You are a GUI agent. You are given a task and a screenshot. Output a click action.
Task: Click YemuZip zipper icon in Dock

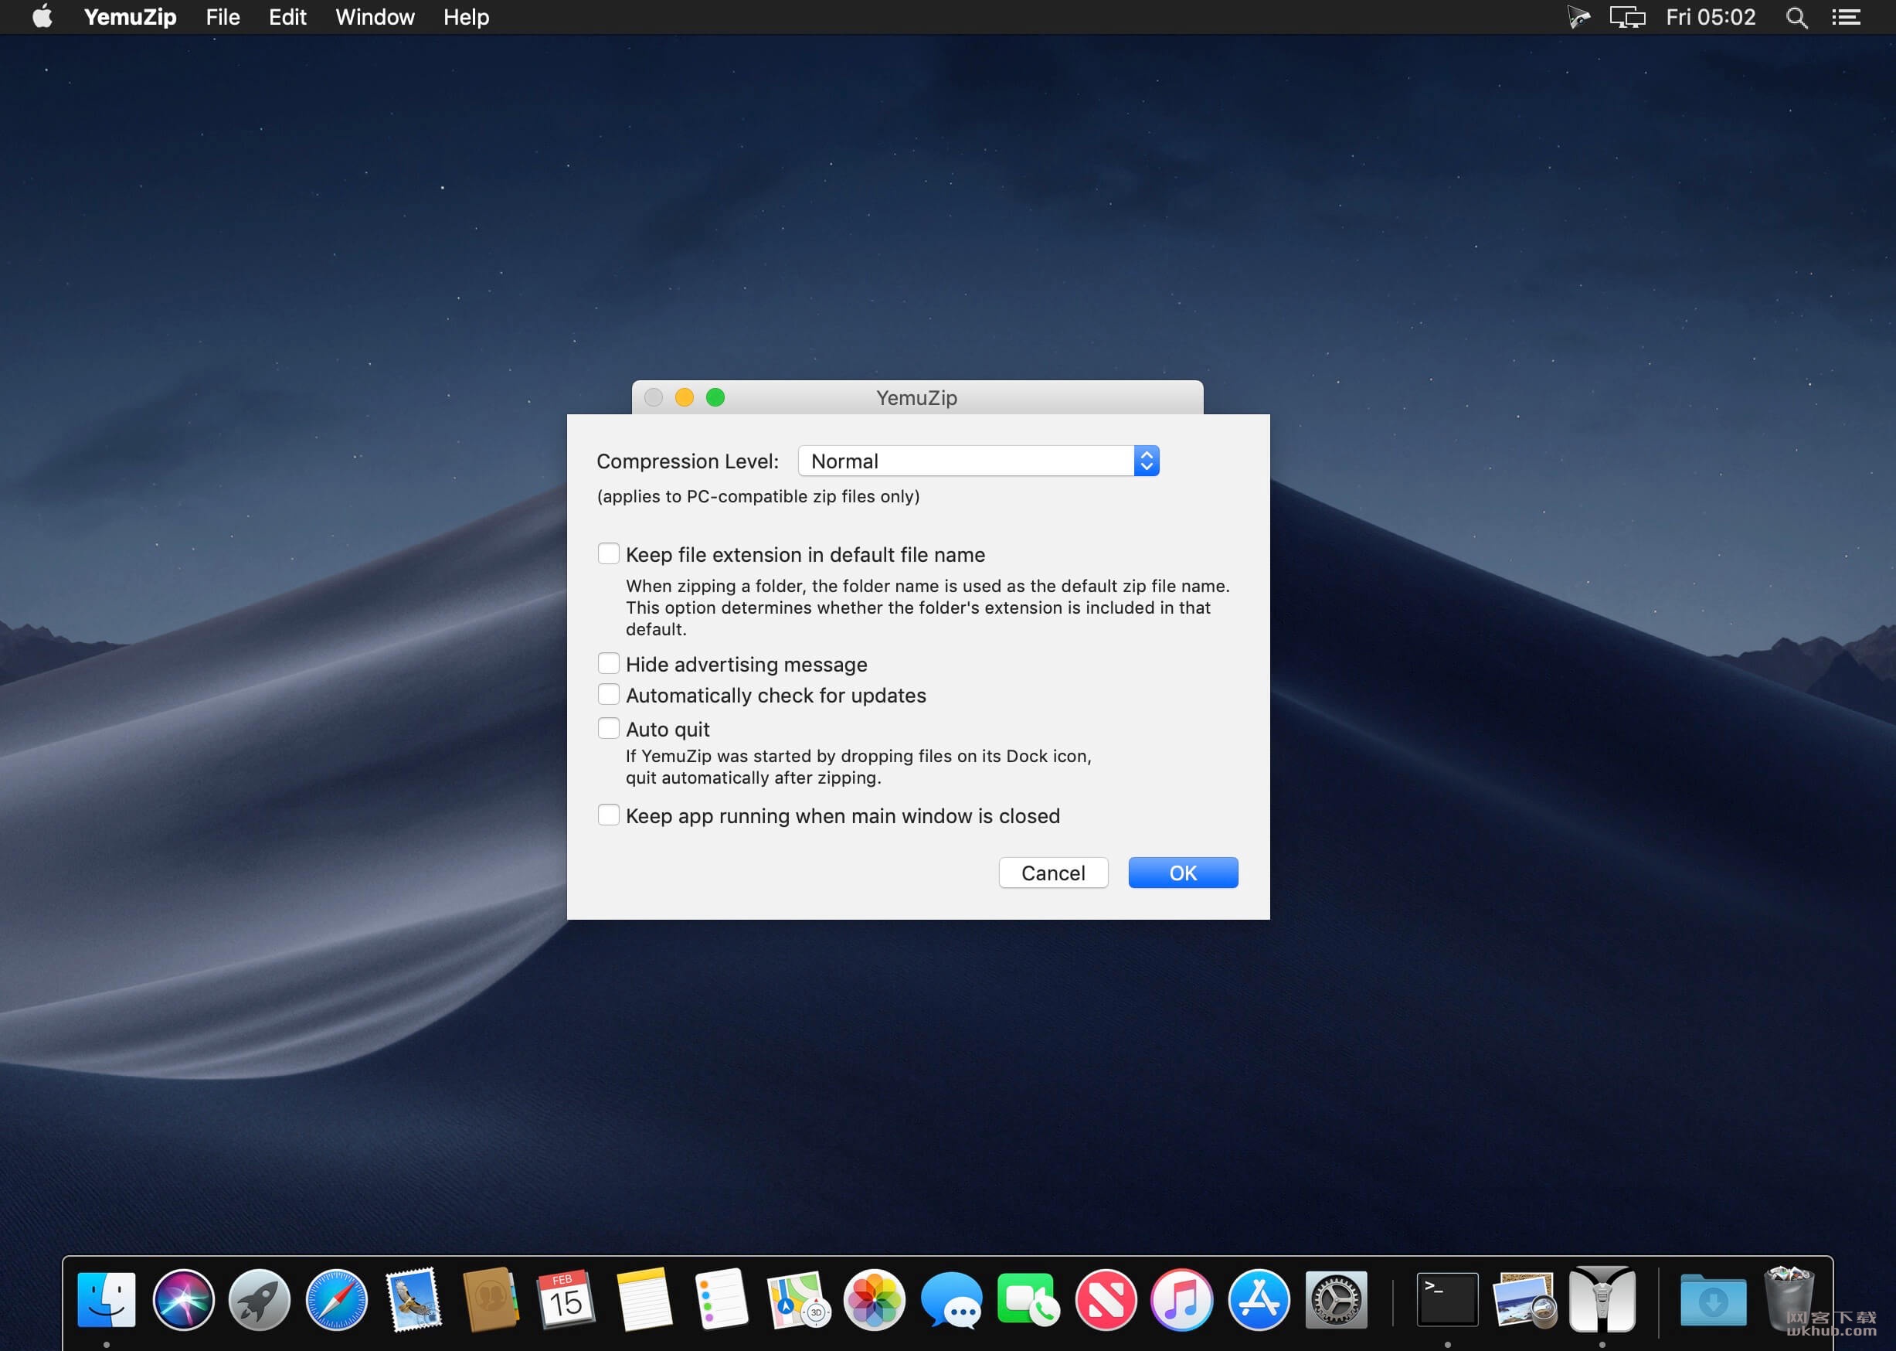[x=1602, y=1299]
